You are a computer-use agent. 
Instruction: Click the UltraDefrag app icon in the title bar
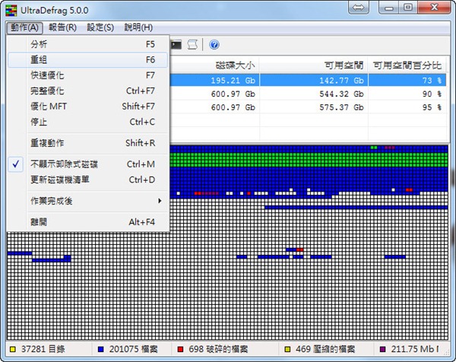coord(11,11)
